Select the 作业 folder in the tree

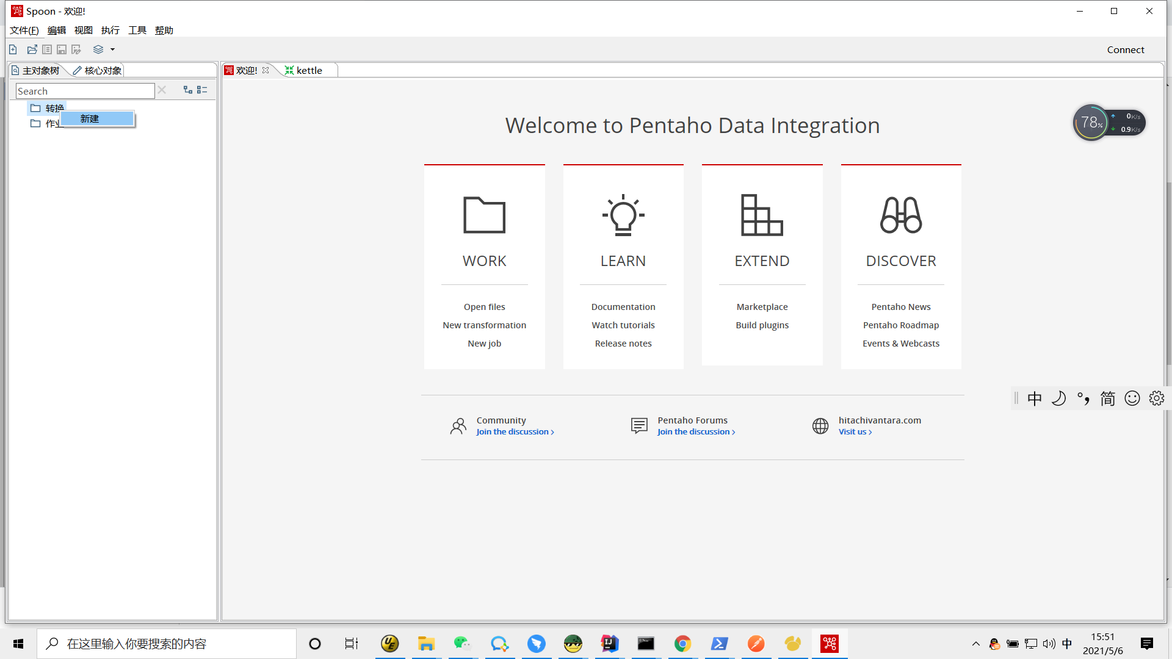click(x=46, y=123)
